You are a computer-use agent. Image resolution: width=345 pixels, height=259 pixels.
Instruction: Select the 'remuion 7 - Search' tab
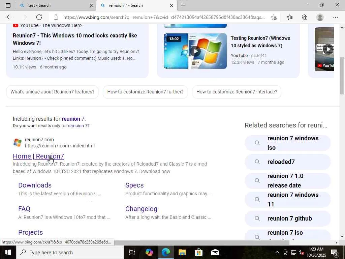[x=136, y=5]
